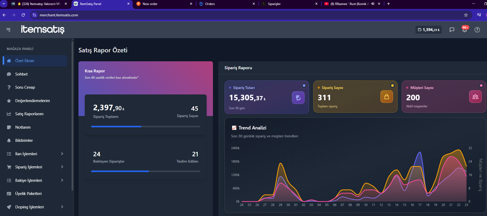Viewport: 487px width, 216px height.
Task: Click the address bar showing merchant.itemsatis.com
Action: pos(247,15)
